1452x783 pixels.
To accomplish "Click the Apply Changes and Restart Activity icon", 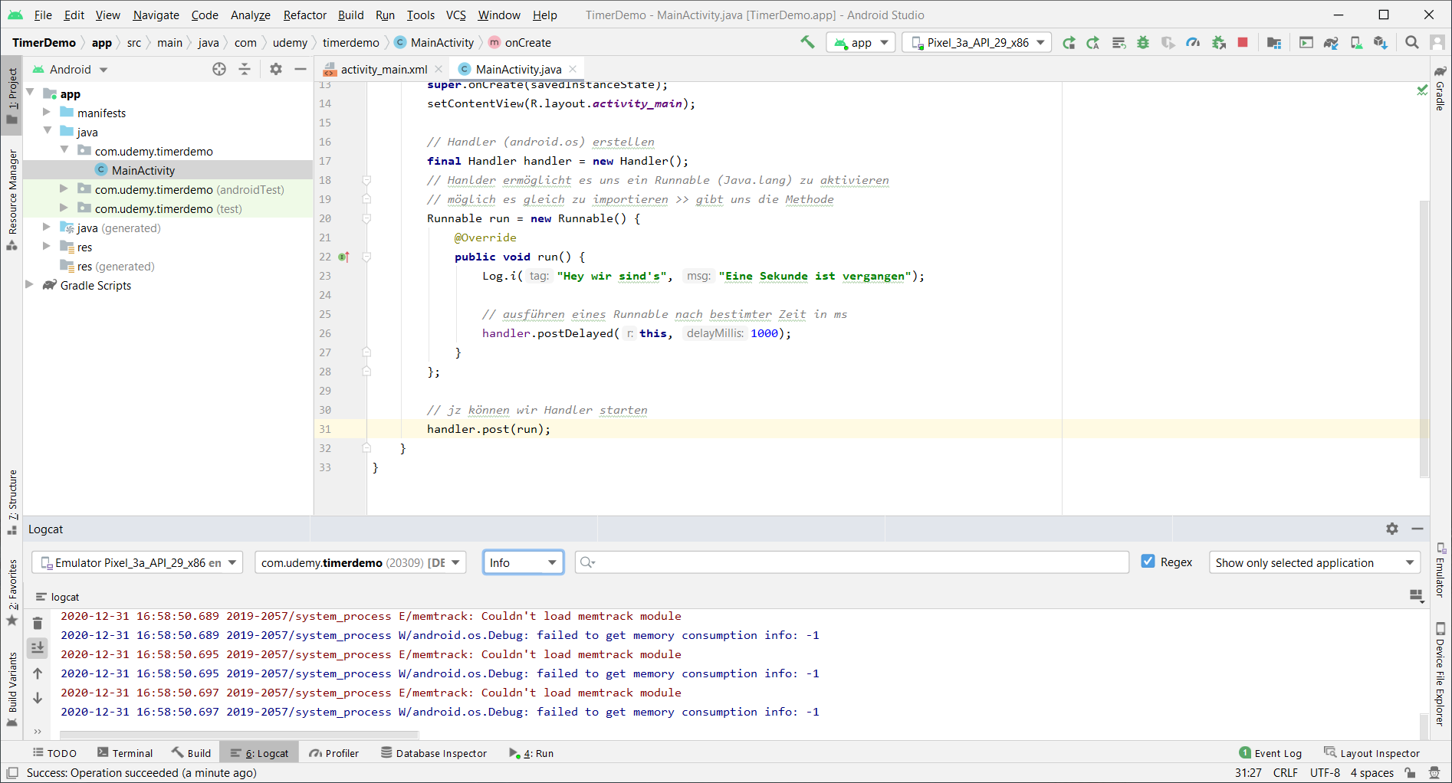I will pyautogui.click(x=1093, y=43).
